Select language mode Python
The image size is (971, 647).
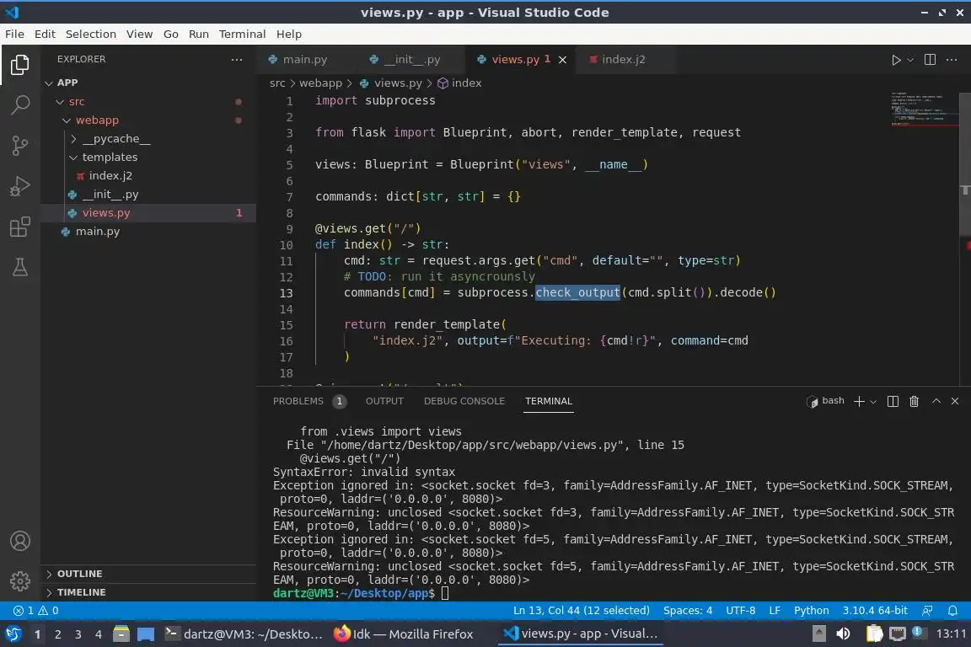click(811, 611)
